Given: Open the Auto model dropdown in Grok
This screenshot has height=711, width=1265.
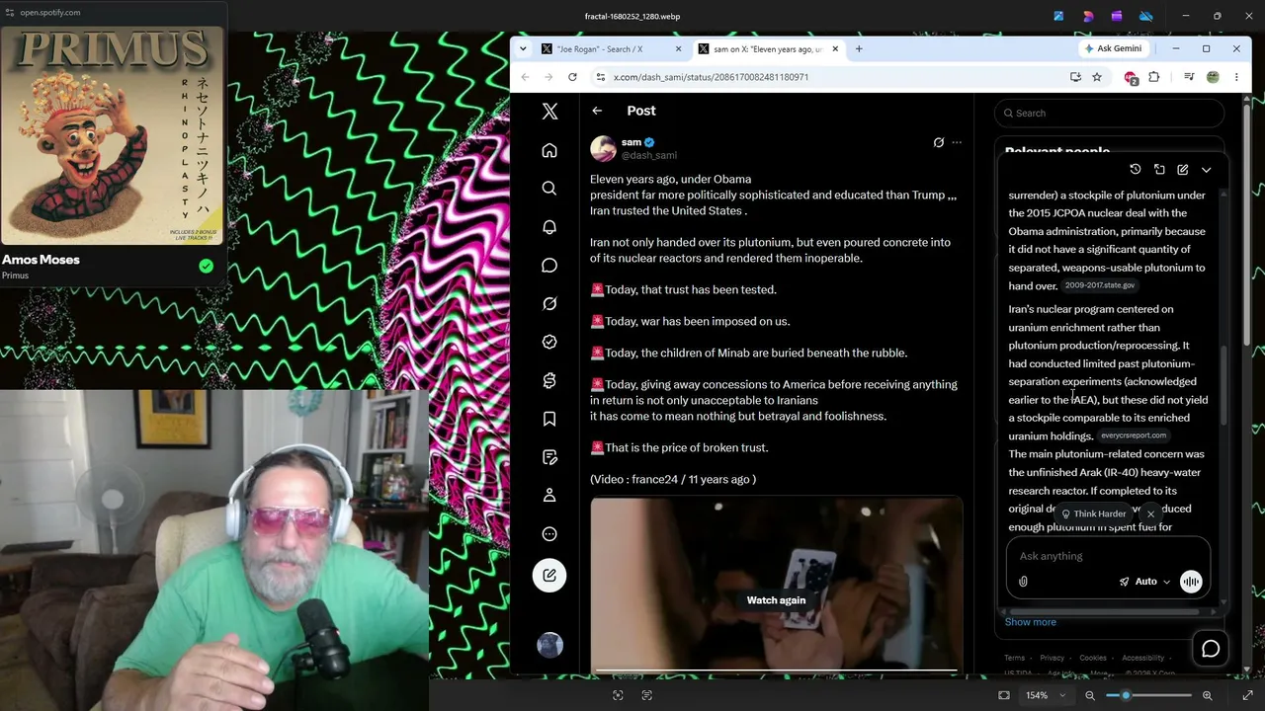Looking at the screenshot, I should 1144,582.
